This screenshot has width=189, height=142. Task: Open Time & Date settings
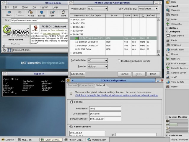coord(178,82)
